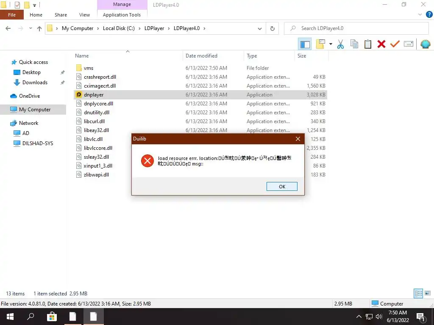This screenshot has height=325, width=434.
Task: Select Local Disk (C:) breadcrumb
Action: [119, 28]
